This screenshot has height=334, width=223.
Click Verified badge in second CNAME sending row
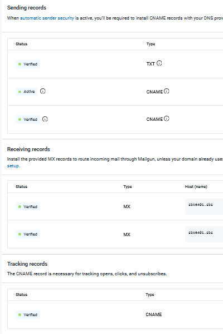(28, 119)
